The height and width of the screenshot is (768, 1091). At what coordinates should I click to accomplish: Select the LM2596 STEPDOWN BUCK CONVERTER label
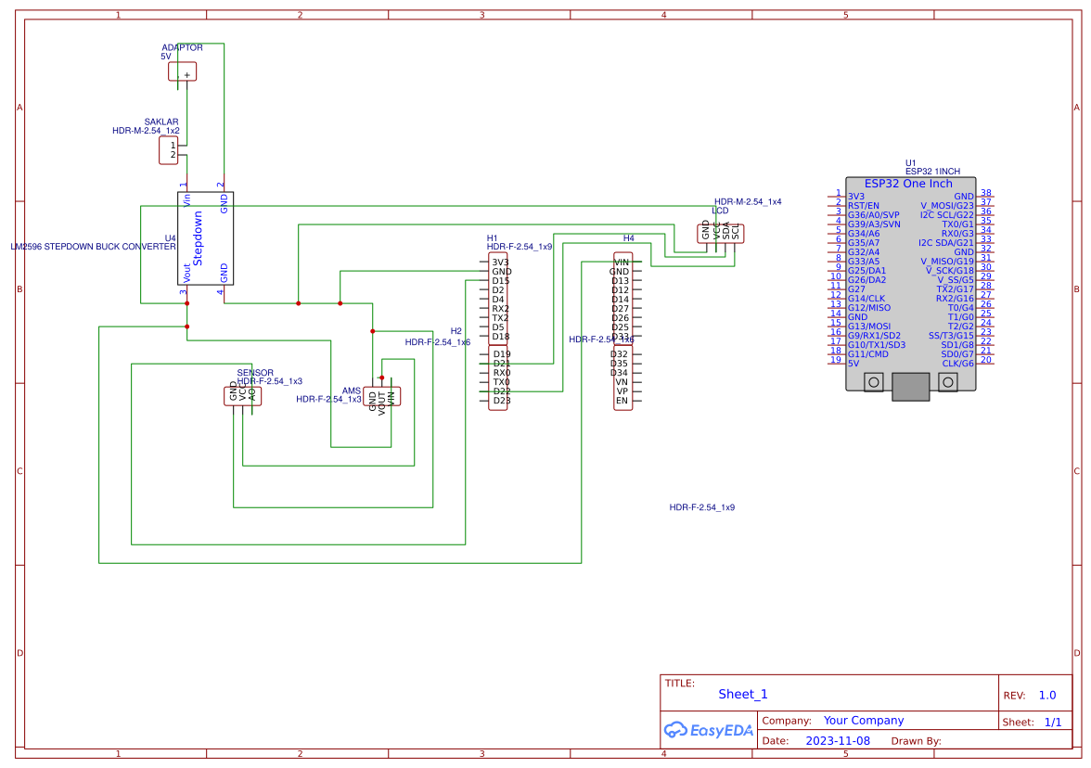[x=93, y=248]
